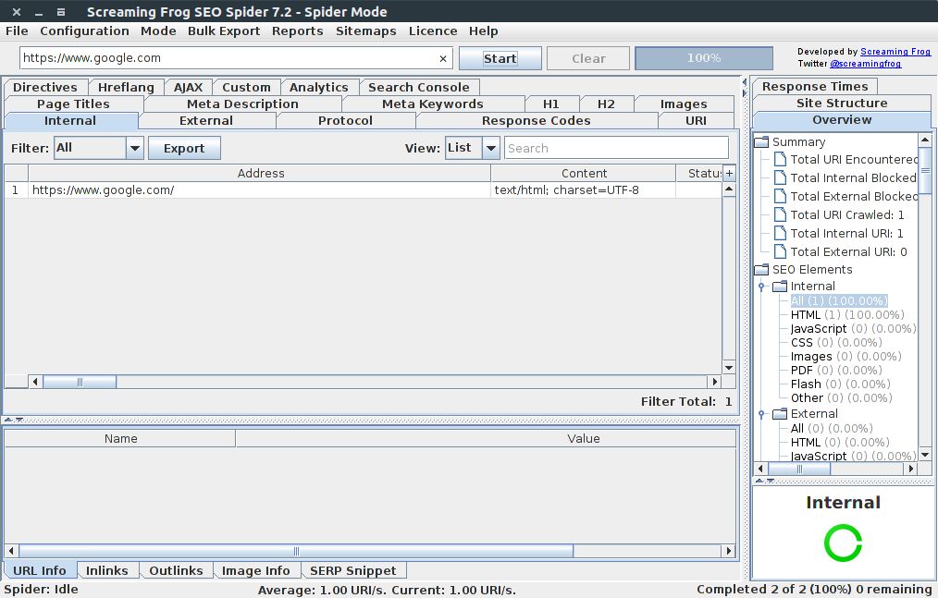Click the Address column header

[260, 174]
